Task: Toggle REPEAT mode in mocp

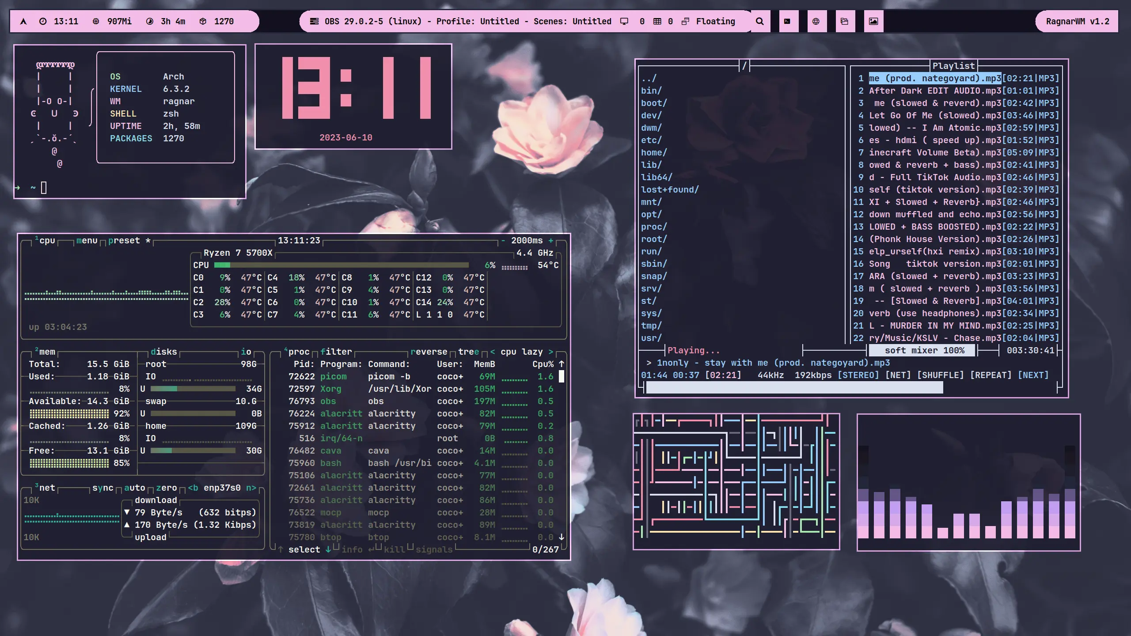Action: tap(991, 375)
